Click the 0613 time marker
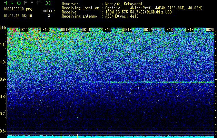217x138 pixels. point(65,30)
